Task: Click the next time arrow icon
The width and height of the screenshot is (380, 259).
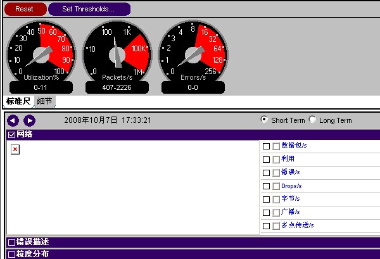Action: pos(29,120)
